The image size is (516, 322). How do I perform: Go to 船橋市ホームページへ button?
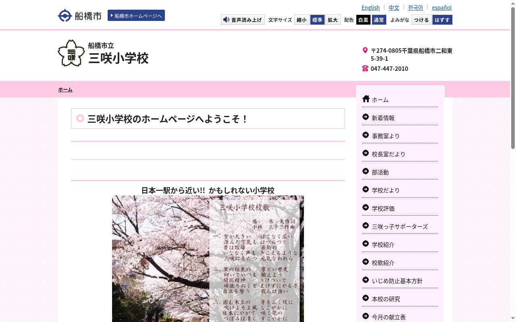136,15
